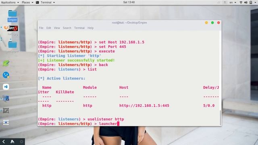This screenshot has height=145, width=258.
Task: Click the 'KillDate' column header
Action: [x=65, y=92]
